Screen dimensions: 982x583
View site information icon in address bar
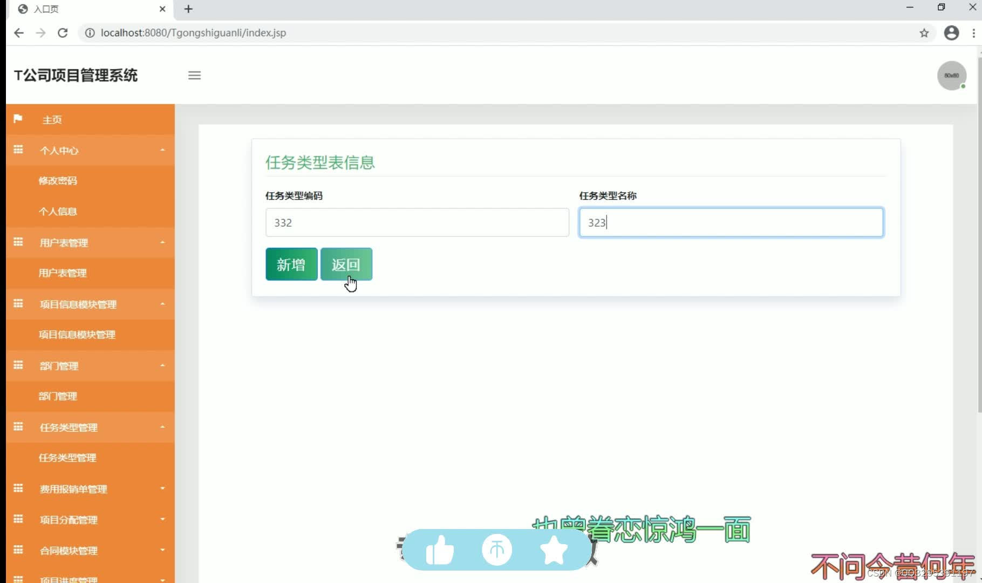tap(90, 33)
